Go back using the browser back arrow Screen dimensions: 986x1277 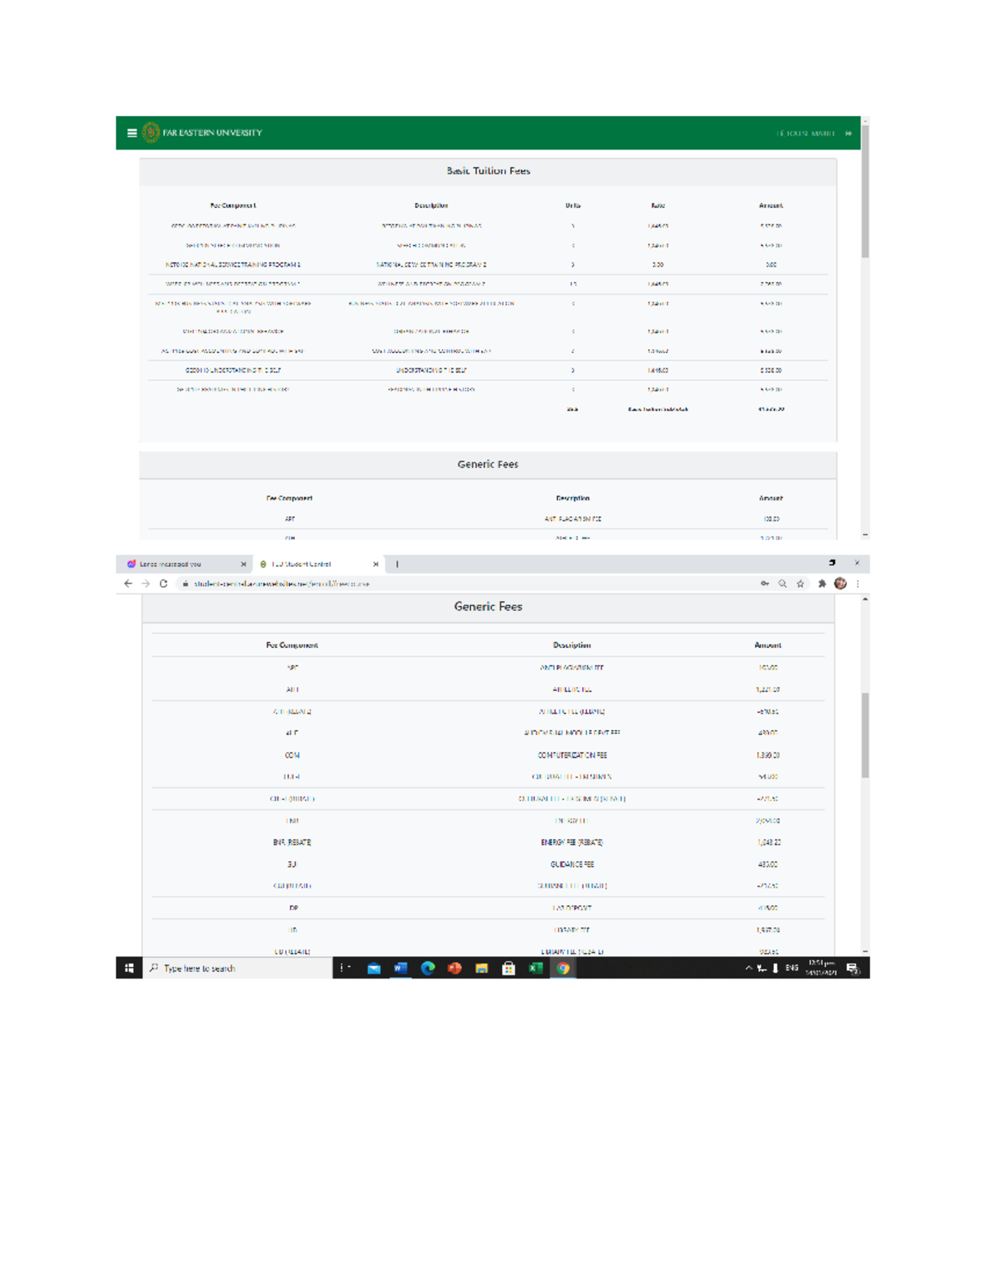pyautogui.click(x=128, y=584)
